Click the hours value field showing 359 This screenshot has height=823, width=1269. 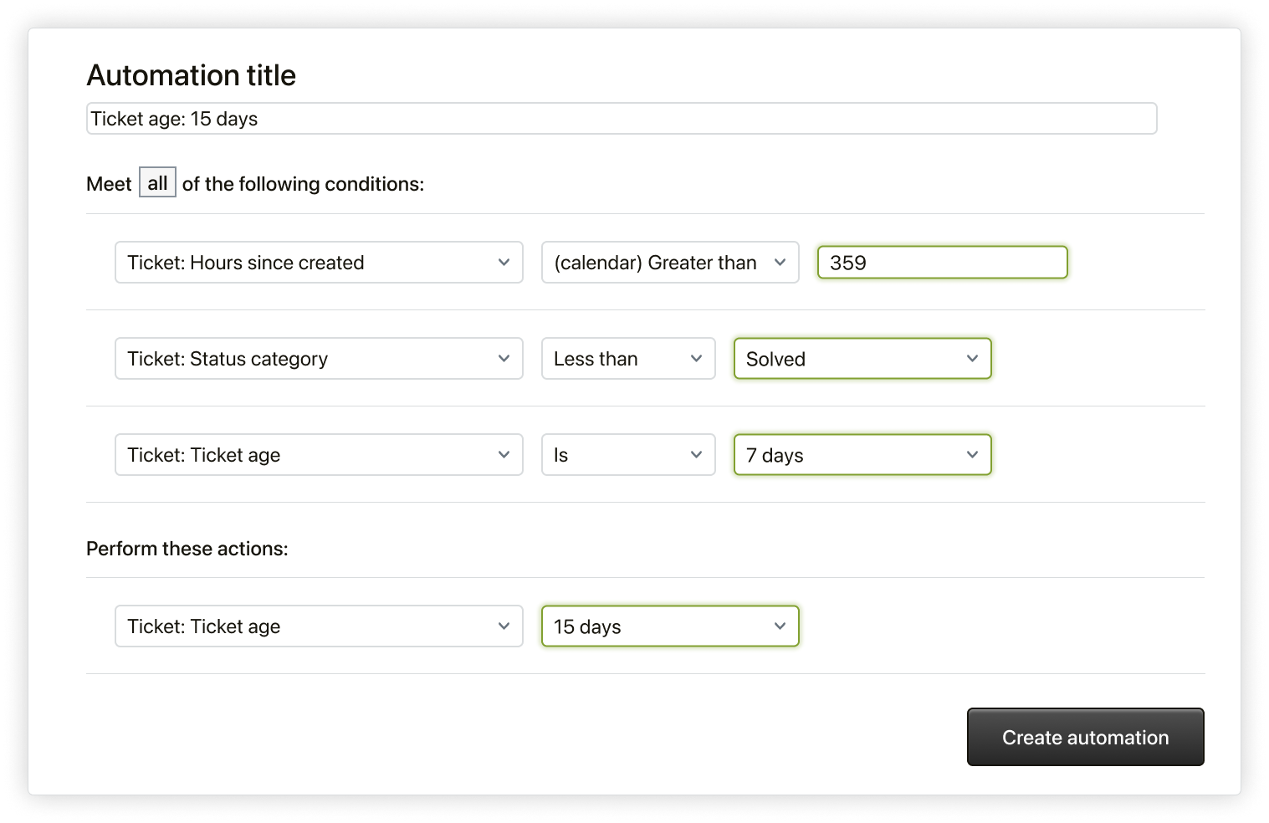(x=942, y=263)
